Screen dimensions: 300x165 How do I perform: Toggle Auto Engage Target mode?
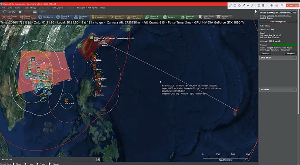(x=10, y=17)
